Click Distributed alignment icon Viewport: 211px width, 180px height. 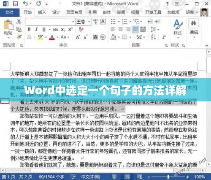(143, 29)
